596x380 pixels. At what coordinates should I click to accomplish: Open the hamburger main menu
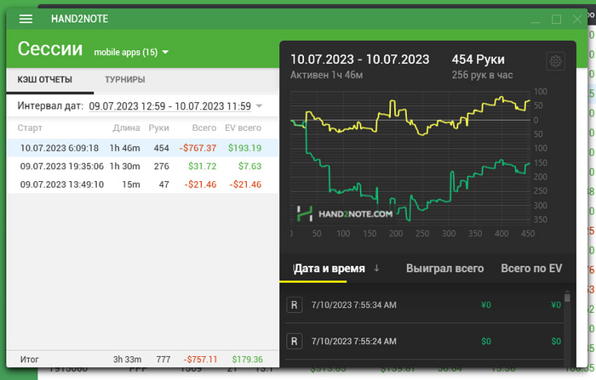click(x=26, y=19)
